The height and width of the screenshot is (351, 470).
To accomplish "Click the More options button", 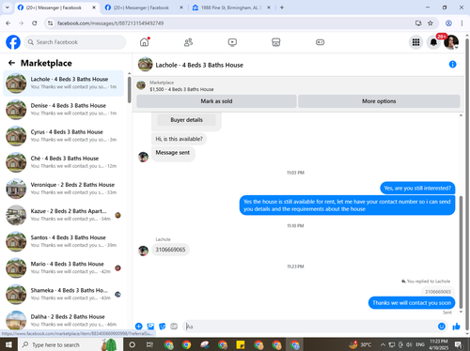I will pos(379,101).
